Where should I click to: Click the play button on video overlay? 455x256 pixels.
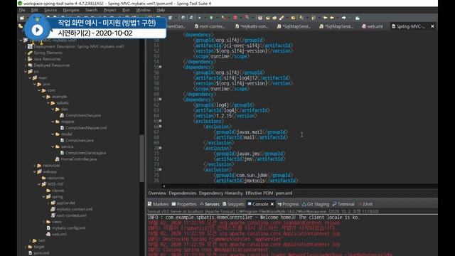click(x=37, y=30)
